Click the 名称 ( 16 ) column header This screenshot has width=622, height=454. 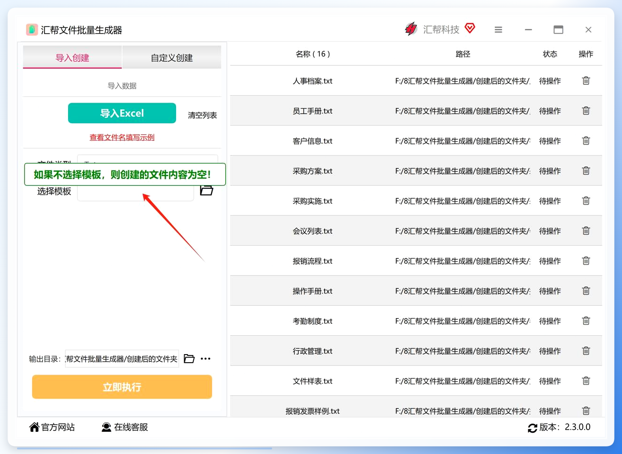313,54
